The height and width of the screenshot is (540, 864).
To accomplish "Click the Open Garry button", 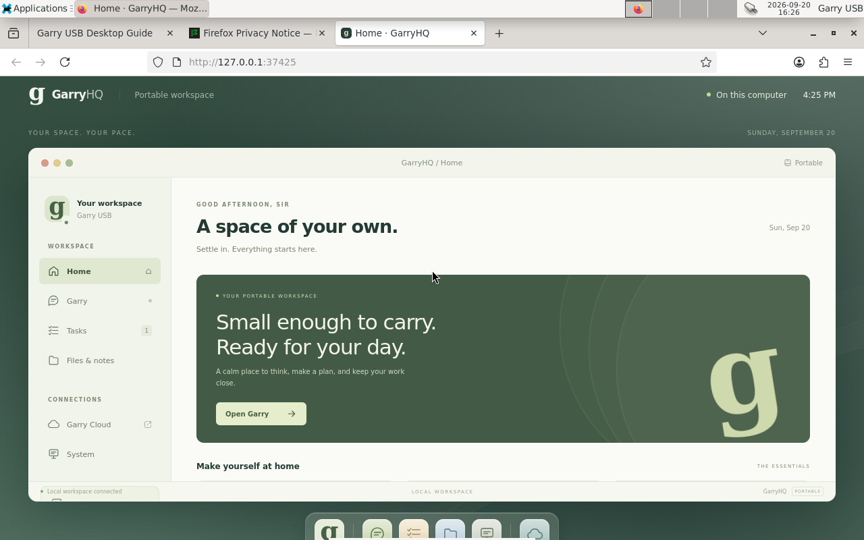I will [x=261, y=414].
